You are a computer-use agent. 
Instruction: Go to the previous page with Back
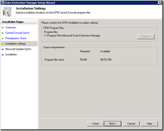click(95, 124)
